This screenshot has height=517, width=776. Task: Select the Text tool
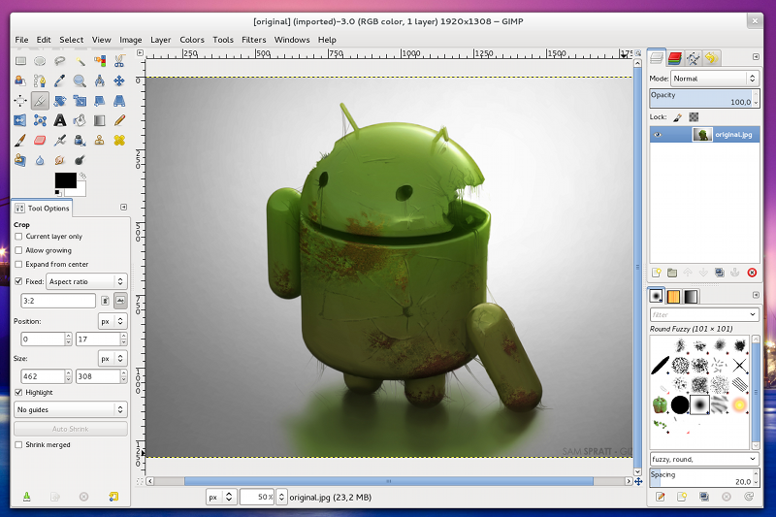[60, 120]
